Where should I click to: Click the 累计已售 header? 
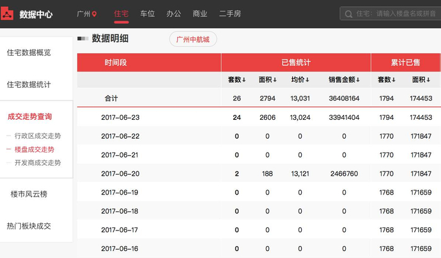pyautogui.click(x=405, y=63)
